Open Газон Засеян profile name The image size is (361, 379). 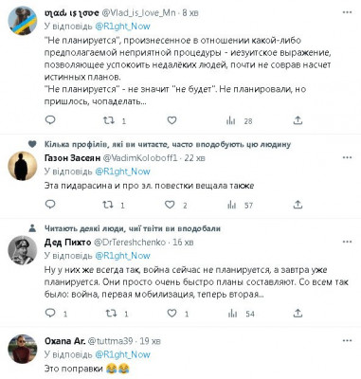tap(73, 158)
